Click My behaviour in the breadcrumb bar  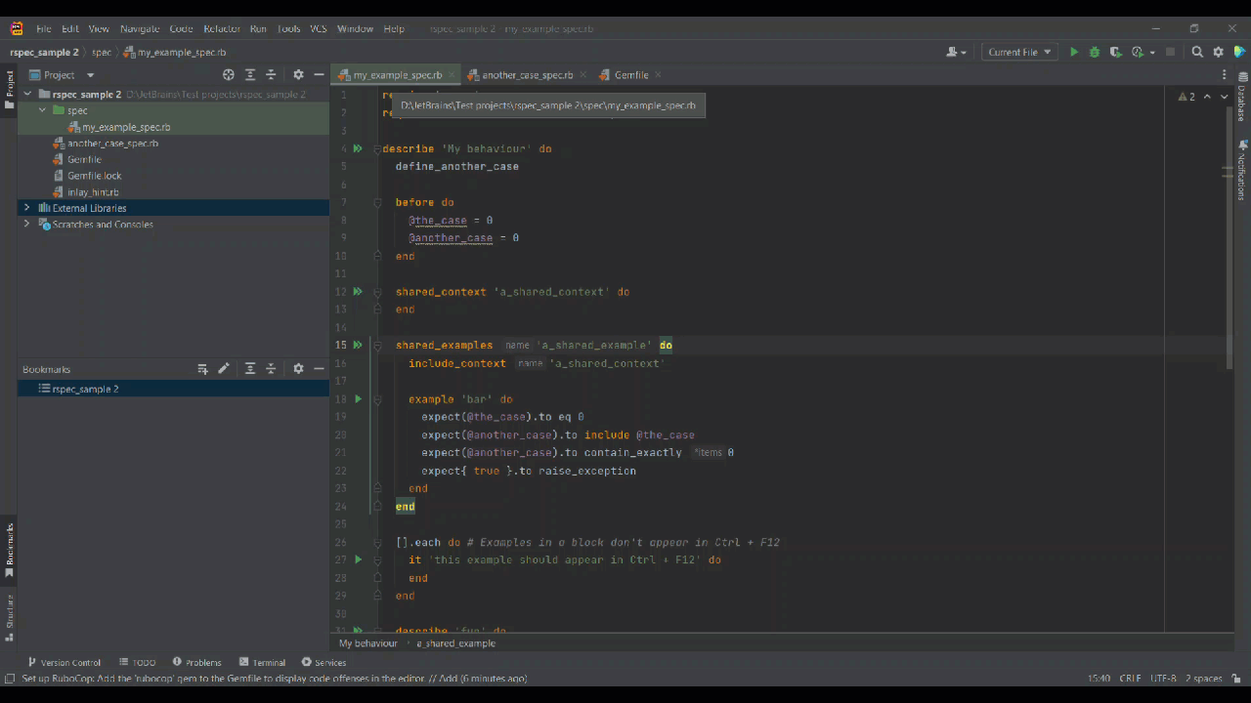[367, 642]
